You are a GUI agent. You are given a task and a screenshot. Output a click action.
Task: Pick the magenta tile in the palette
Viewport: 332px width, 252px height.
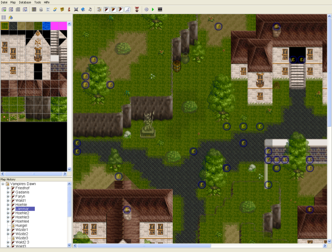(x=58, y=25)
